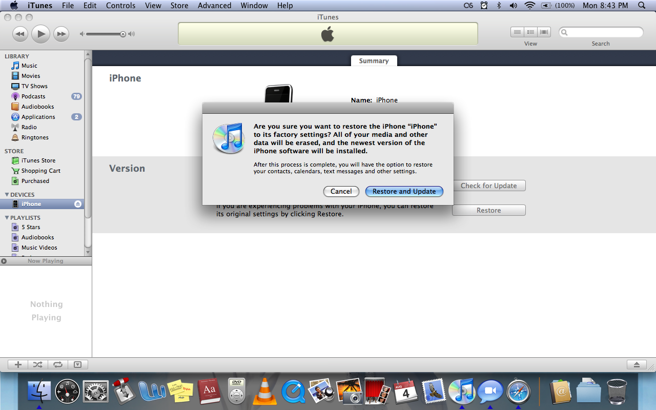Switch to list view mode
656x410 pixels.
click(517, 32)
